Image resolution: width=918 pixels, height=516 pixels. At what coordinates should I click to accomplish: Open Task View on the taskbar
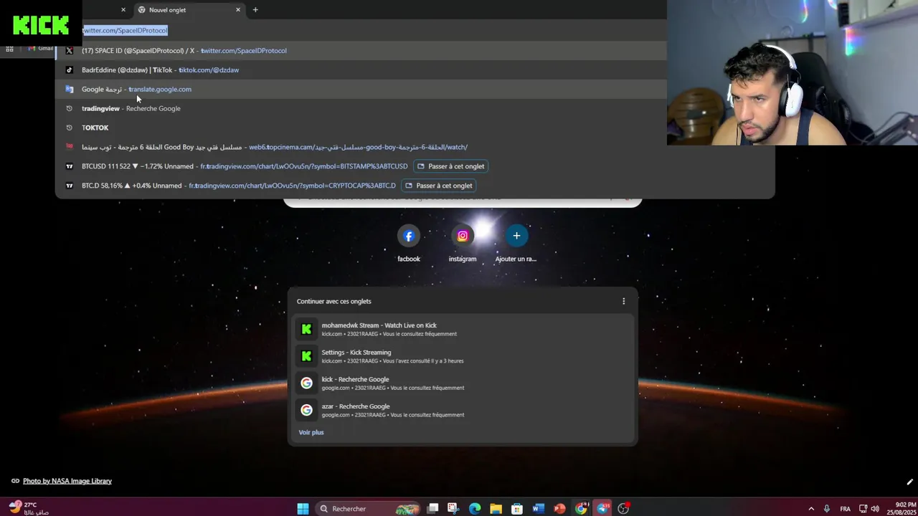[432, 509]
